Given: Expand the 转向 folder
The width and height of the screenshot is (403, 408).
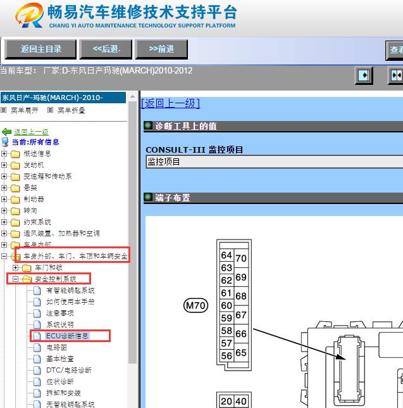Looking at the screenshot, I should click(x=4, y=210).
